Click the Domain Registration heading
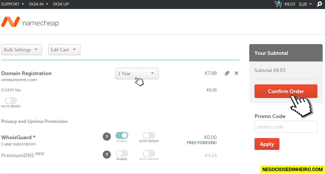325x174 pixels. click(26, 73)
